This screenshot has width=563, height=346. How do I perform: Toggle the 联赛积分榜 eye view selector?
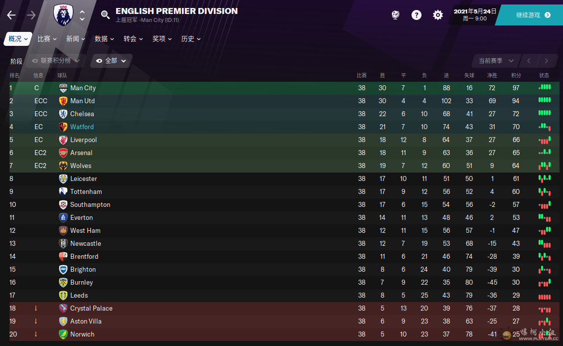[x=55, y=61]
